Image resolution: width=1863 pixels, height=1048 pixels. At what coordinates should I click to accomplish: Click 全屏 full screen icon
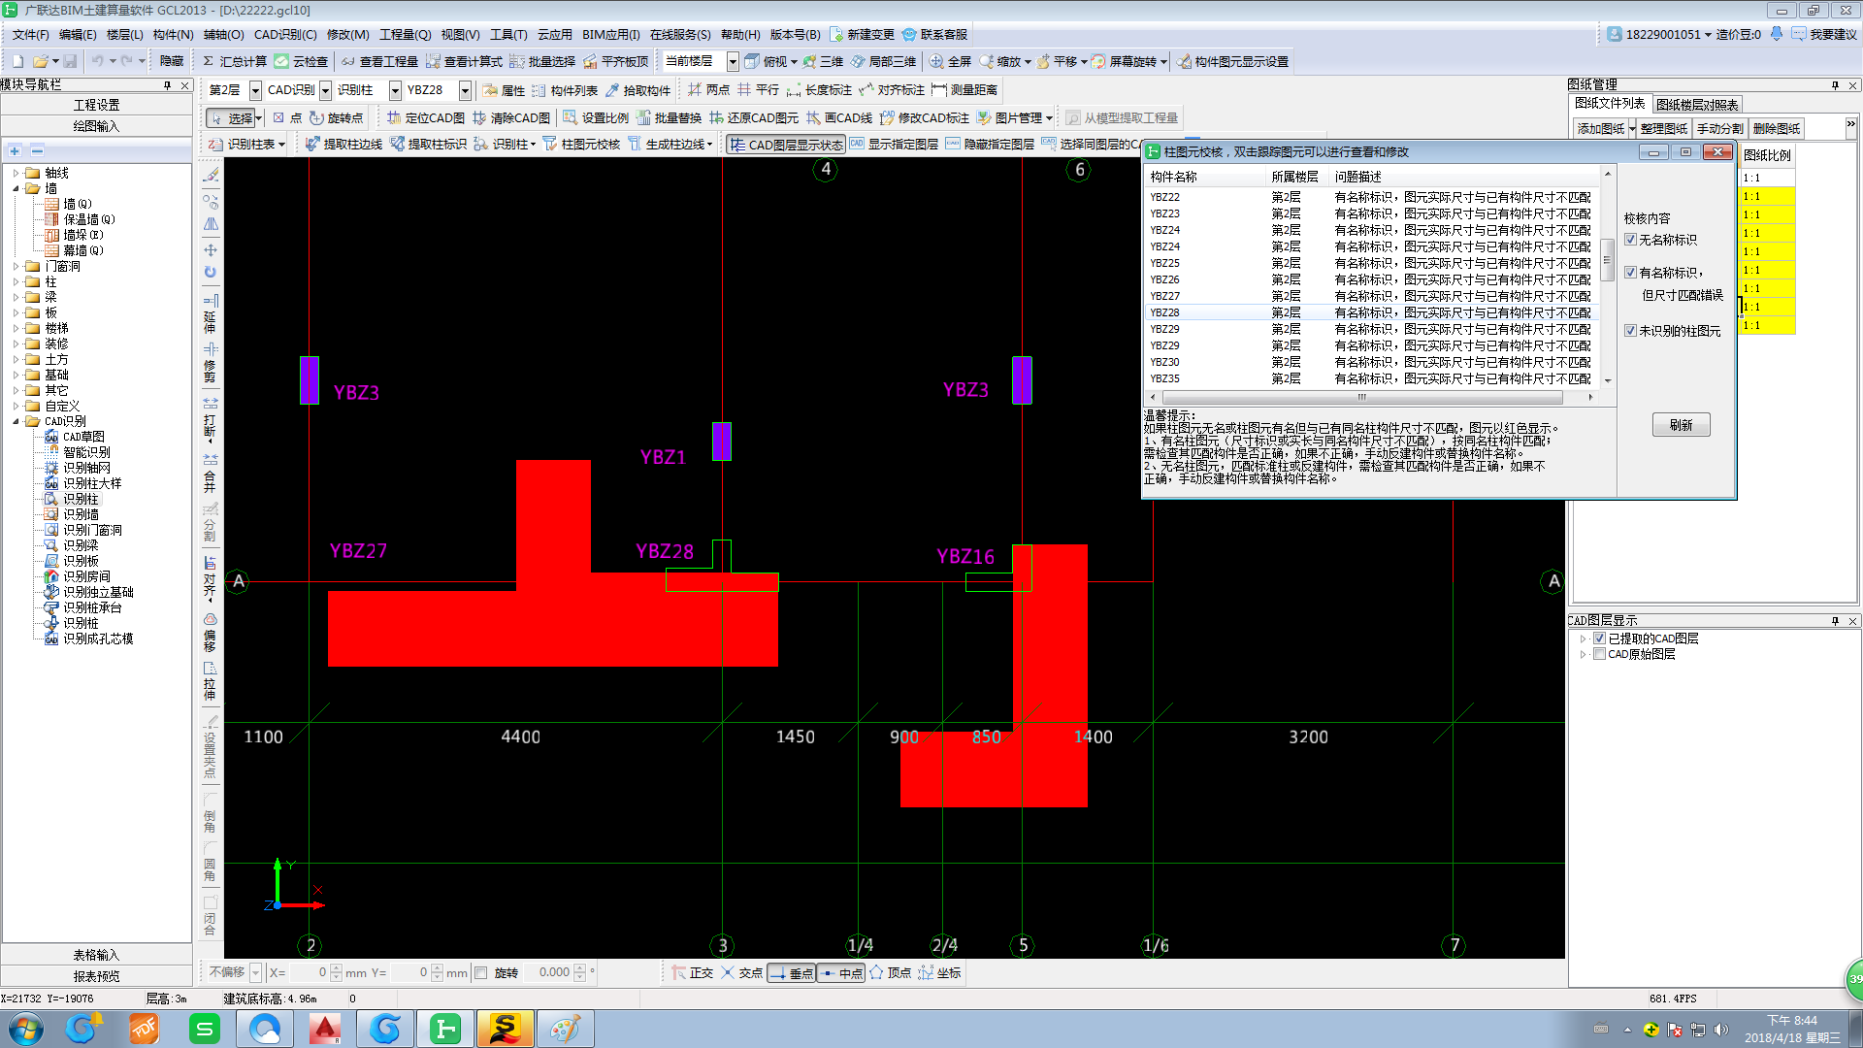pos(951,61)
